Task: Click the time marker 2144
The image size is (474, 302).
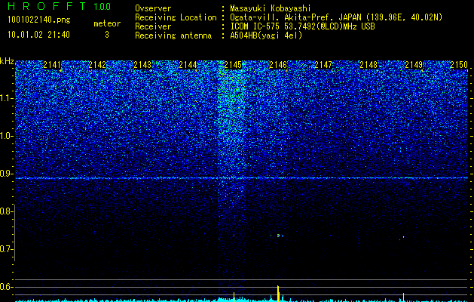Action: coord(188,65)
